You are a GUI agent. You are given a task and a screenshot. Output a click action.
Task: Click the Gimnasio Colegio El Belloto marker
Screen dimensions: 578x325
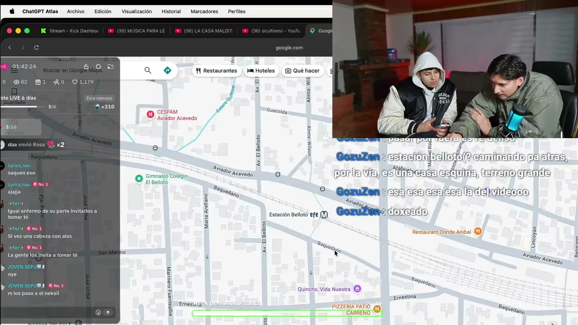point(139,179)
